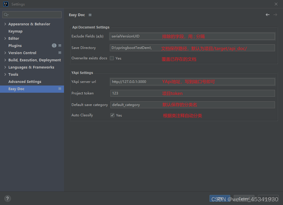Click YApi Settings group title
Screen dimensions: 283x205
82,73
